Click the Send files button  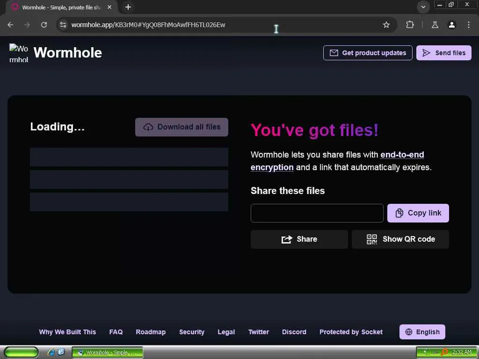pyautogui.click(x=443, y=53)
